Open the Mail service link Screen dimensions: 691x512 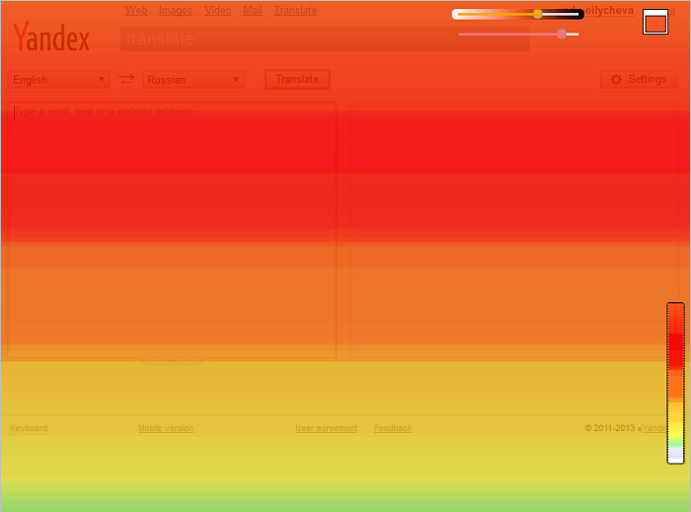coord(253,11)
